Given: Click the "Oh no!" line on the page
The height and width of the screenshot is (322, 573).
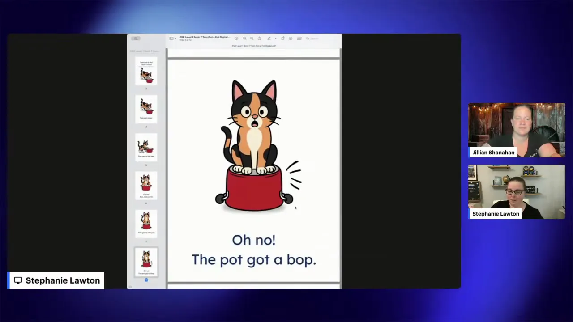Looking at the screenshot, I should 253,240.
